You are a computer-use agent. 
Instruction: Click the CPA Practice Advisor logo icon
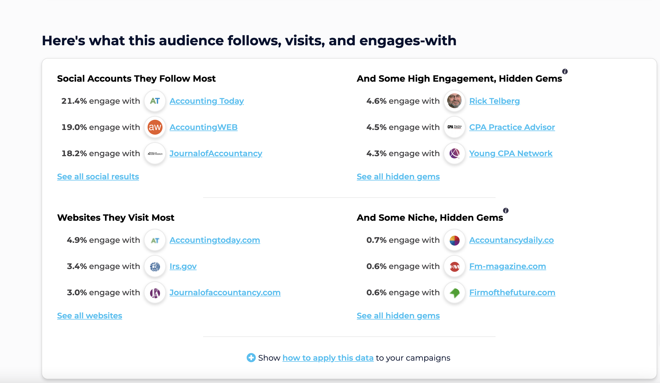(x=454, y=127)
